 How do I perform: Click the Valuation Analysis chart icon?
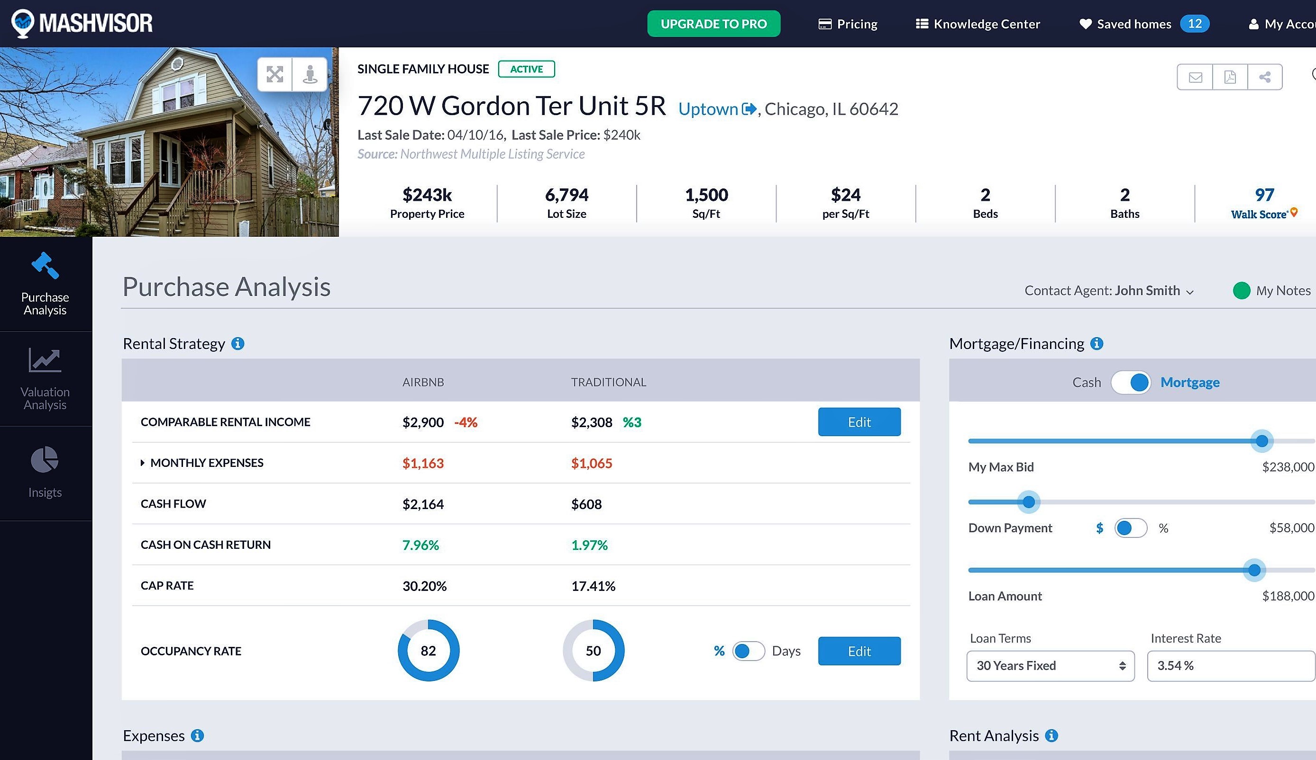point(45,360)
